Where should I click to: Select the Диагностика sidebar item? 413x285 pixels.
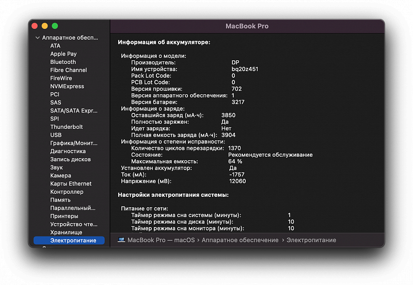tap(68, 151)
